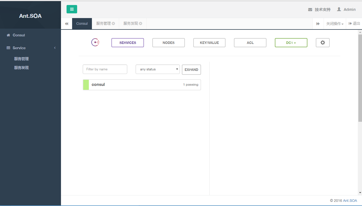362x206 pixels.
Task: Close the 服务发现 tab via its x icon
Action: 141,23
